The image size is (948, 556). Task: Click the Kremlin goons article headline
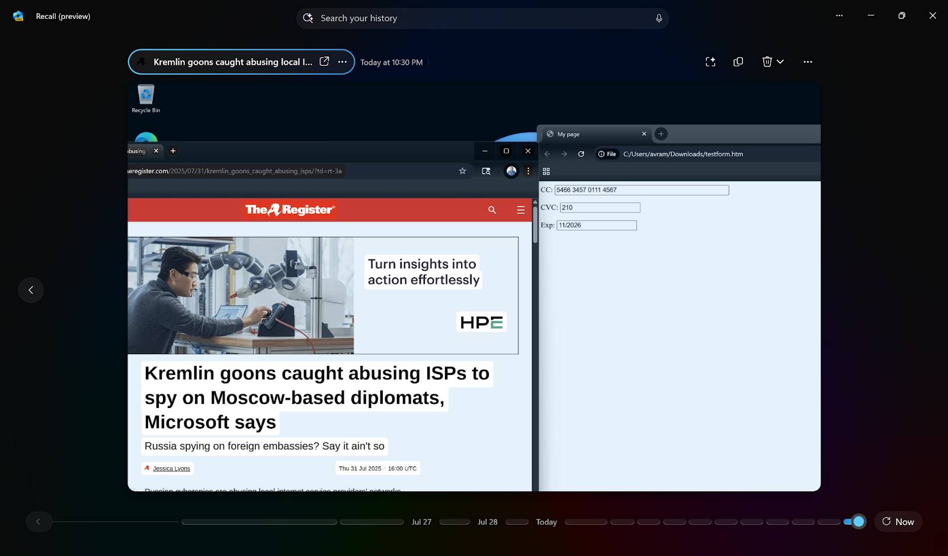(317, 397)
